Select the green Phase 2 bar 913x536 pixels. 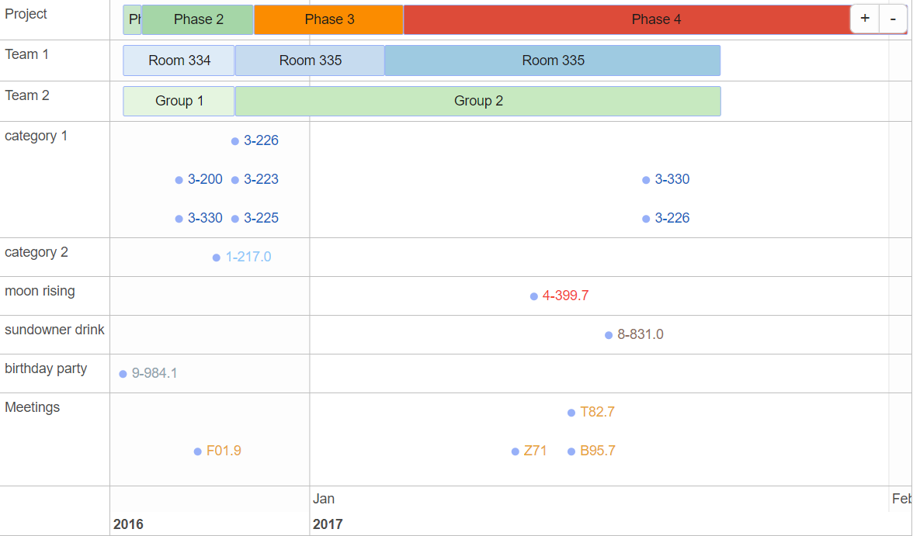[198, 19]
